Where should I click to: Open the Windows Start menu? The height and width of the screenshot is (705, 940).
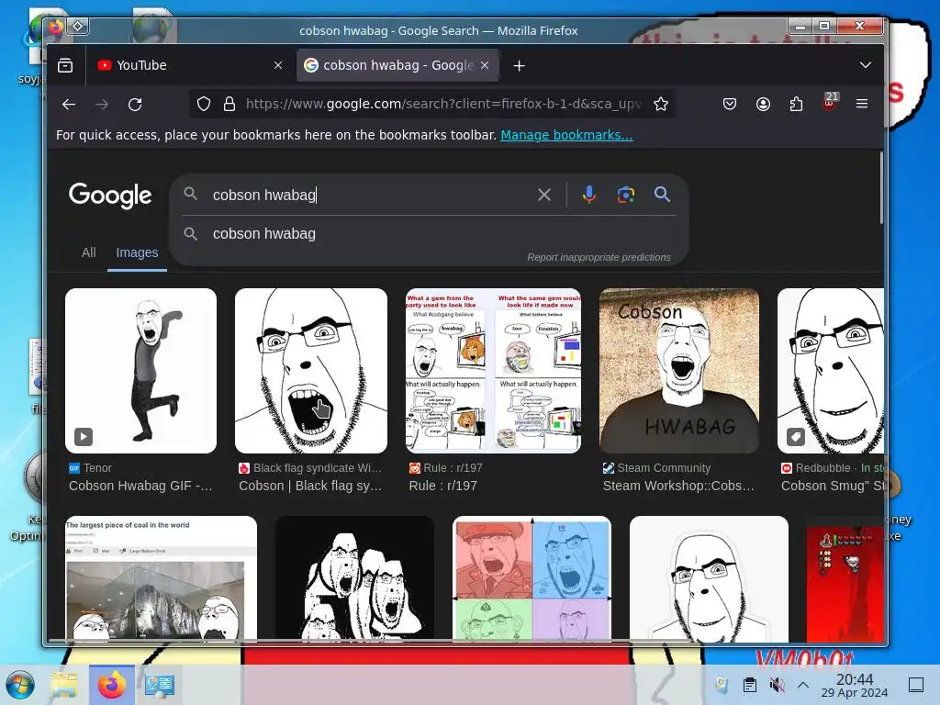point(20,685)
